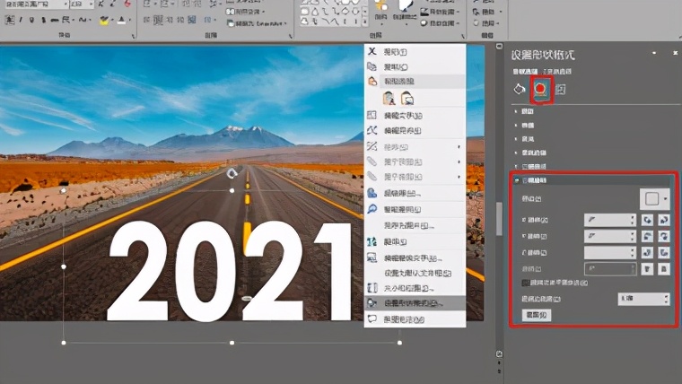Toggle italic formatting in the ribbon

21,20
